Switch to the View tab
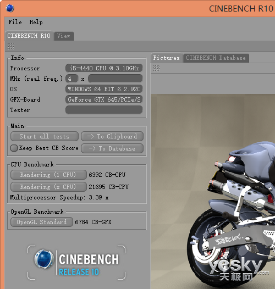 (x=64, y=36)
